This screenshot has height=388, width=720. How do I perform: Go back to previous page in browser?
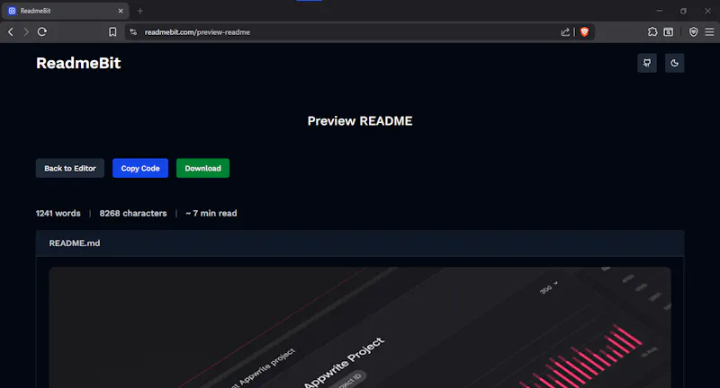[11, 32]
